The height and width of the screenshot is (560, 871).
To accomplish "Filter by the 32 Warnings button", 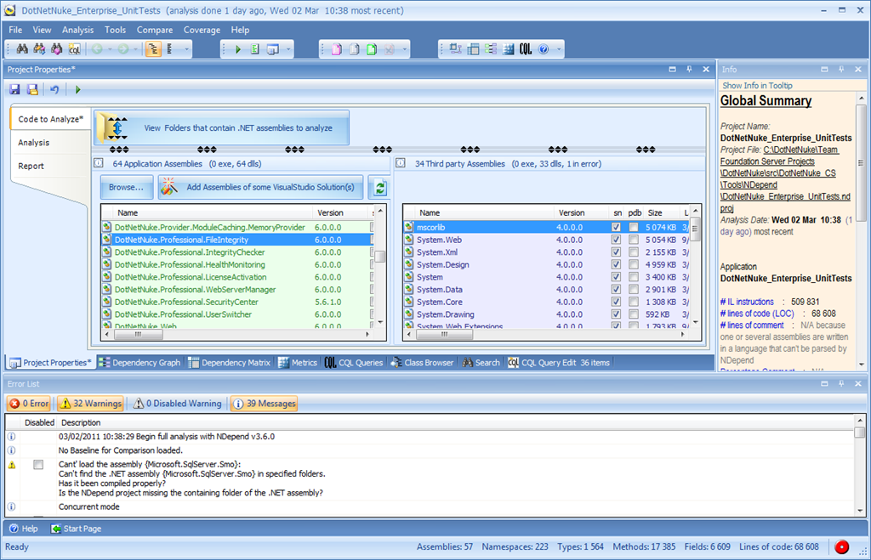I will tap(90, 404).
